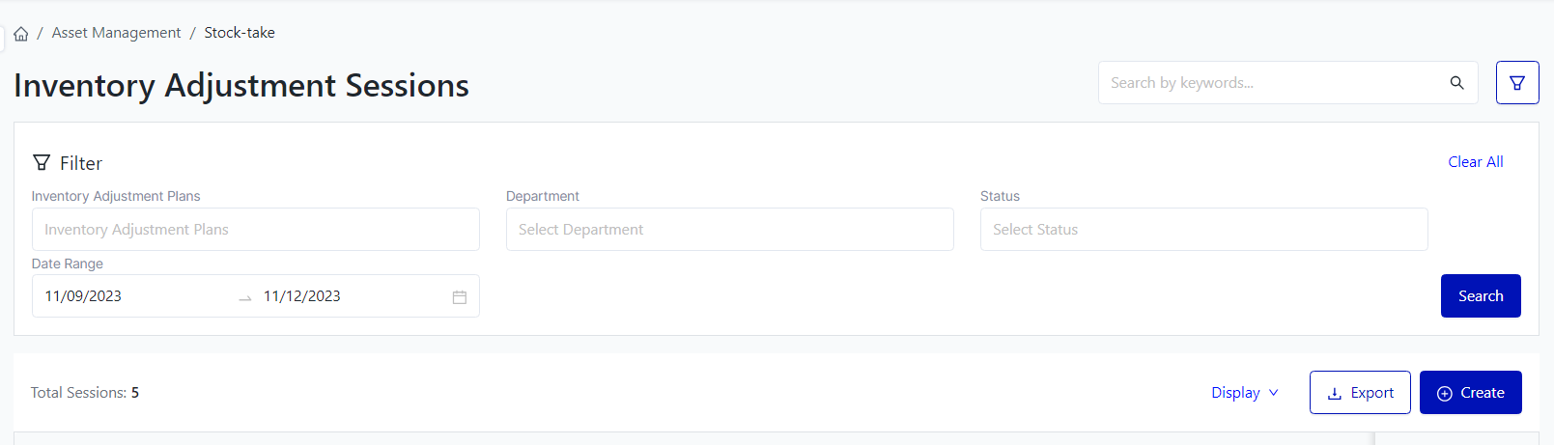
Task: Click the Total Sessions count label
Action: point(85,393)
